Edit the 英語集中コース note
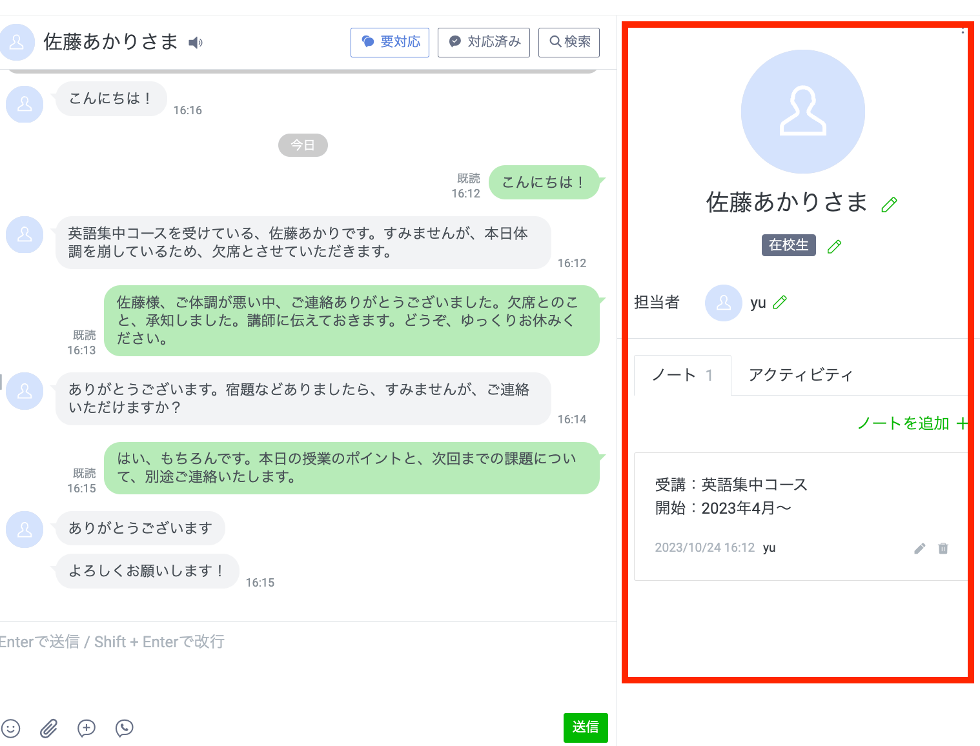 coord(919,548)
